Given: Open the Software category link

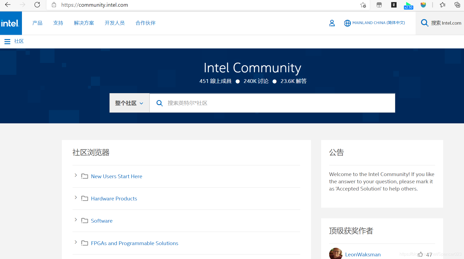Looking at the screenshot, I should click(102, 221).
